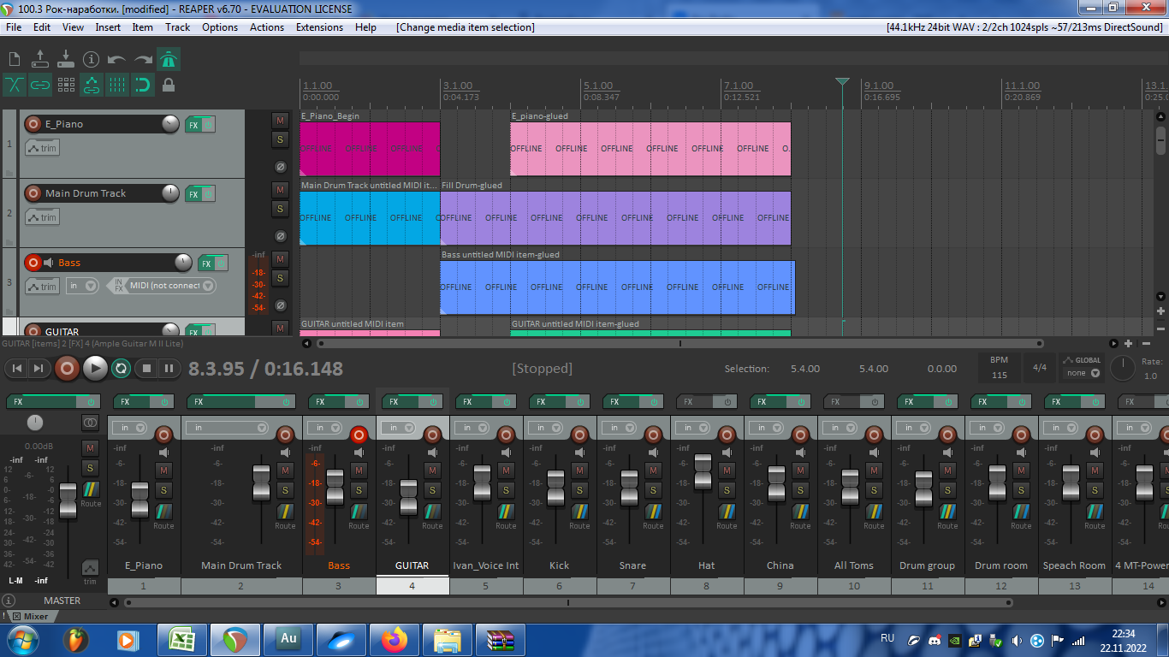
Task: Toggle snap magnet icon in toolbar
Action: [143, 85]
